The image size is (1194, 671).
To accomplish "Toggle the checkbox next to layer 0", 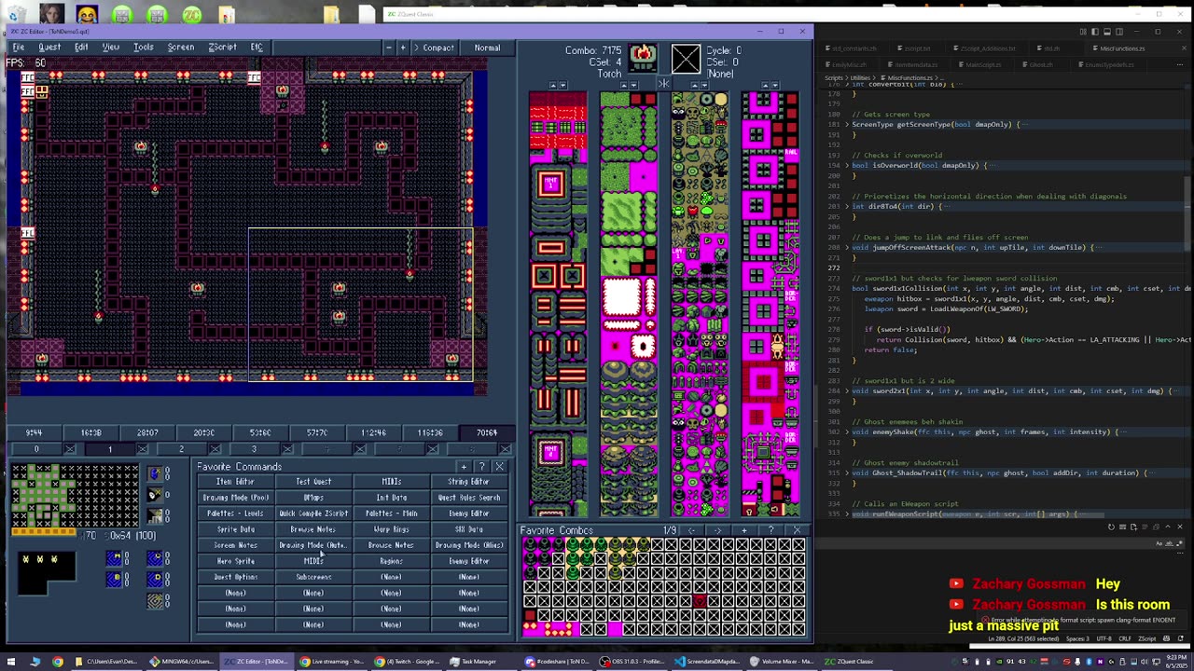I will [x=70, y=449].
